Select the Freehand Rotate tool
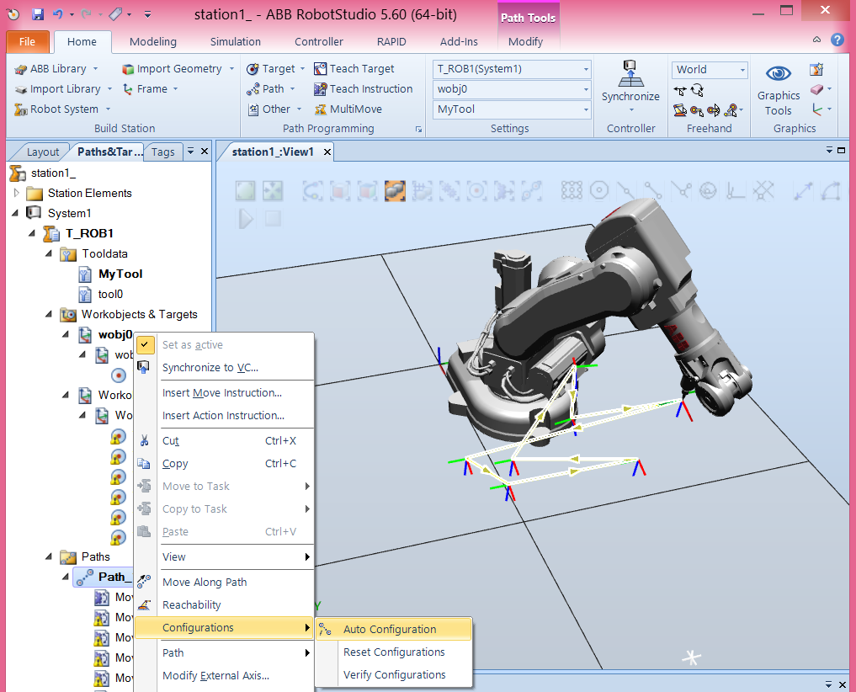Viewport: 856px width, 692px height. pos(697,90)
